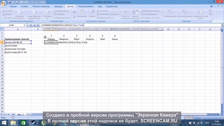Click the Select All corner button

(2, 29)
